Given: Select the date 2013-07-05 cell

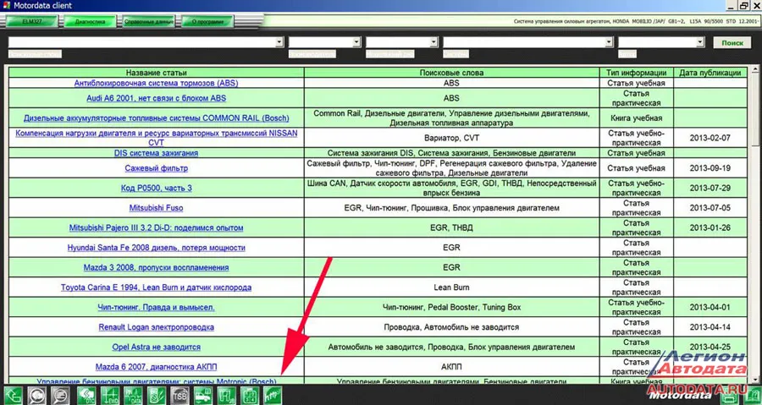Looking at the screenshot, I should click(x=710, y=208).
